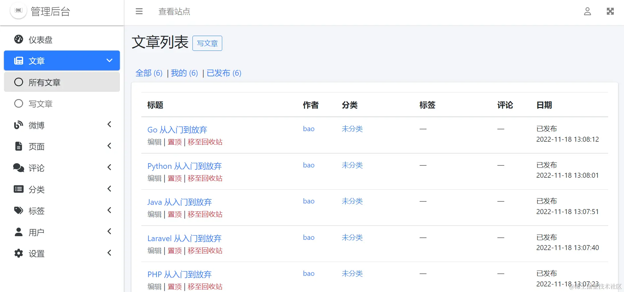624x292 pixels.
Task: Click the 设置 gear icon
Action: point(18,253)
